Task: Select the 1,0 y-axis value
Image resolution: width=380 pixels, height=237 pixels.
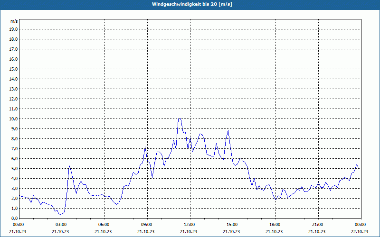Action: coord(14,208)
